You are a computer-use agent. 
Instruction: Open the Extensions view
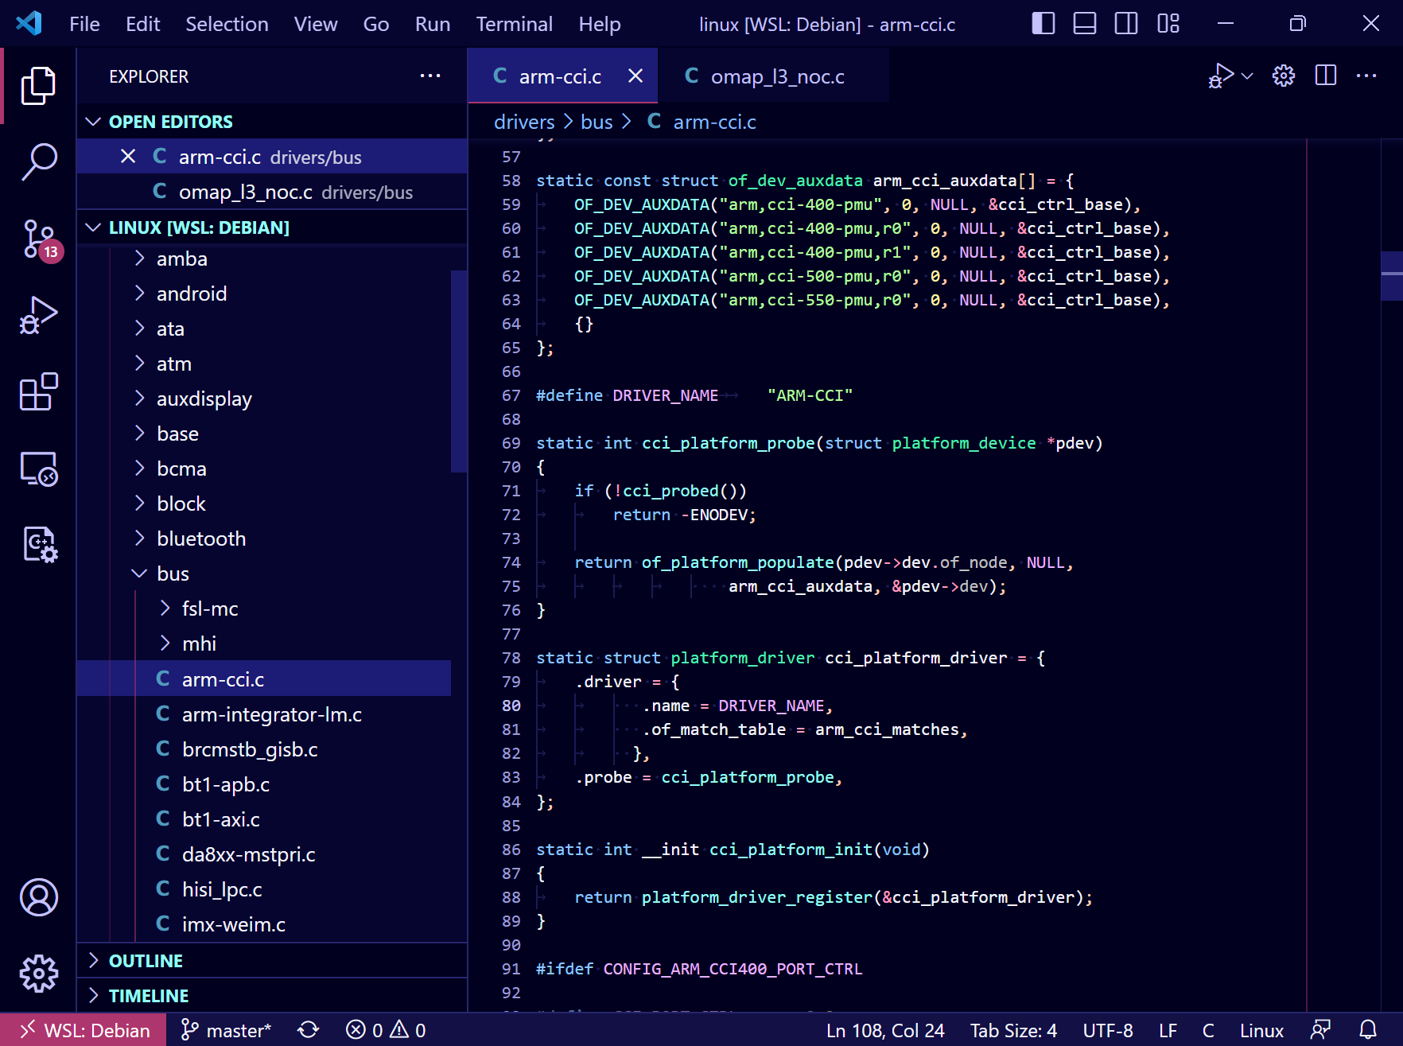click(x=38, y=391)
